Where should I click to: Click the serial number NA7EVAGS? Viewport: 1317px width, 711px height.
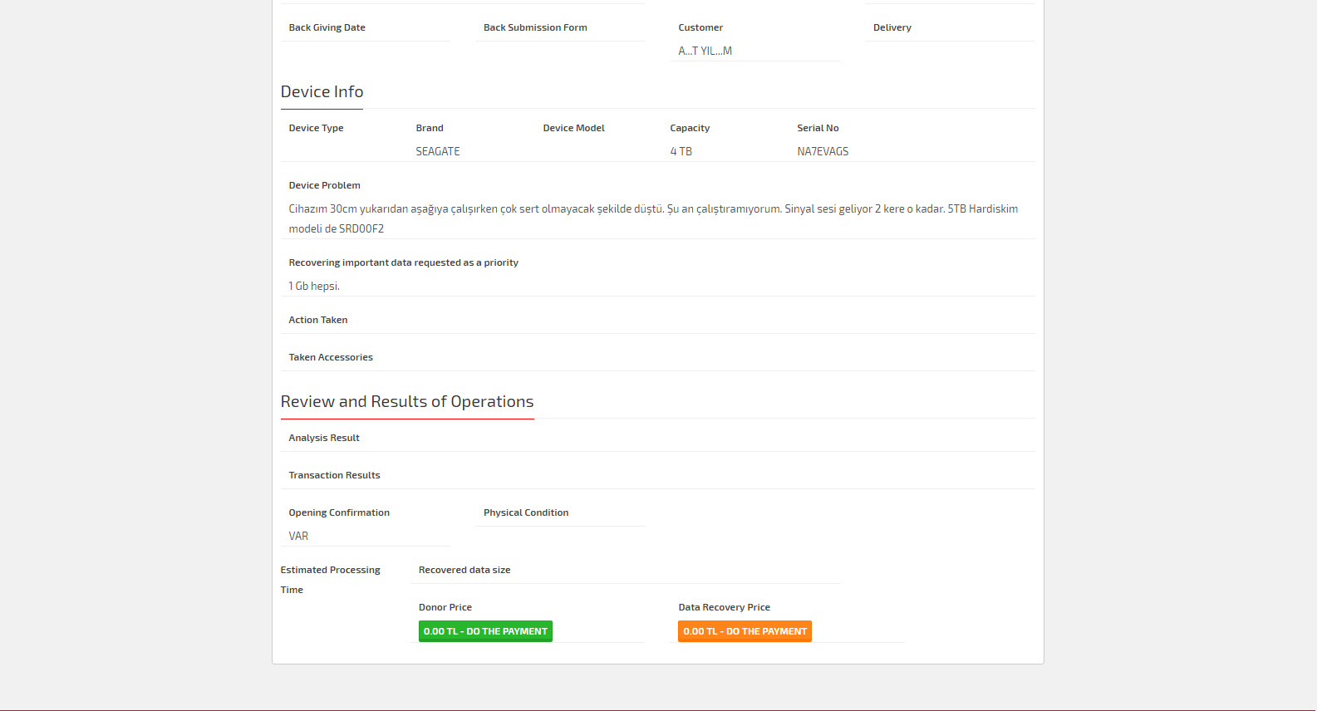822,151
